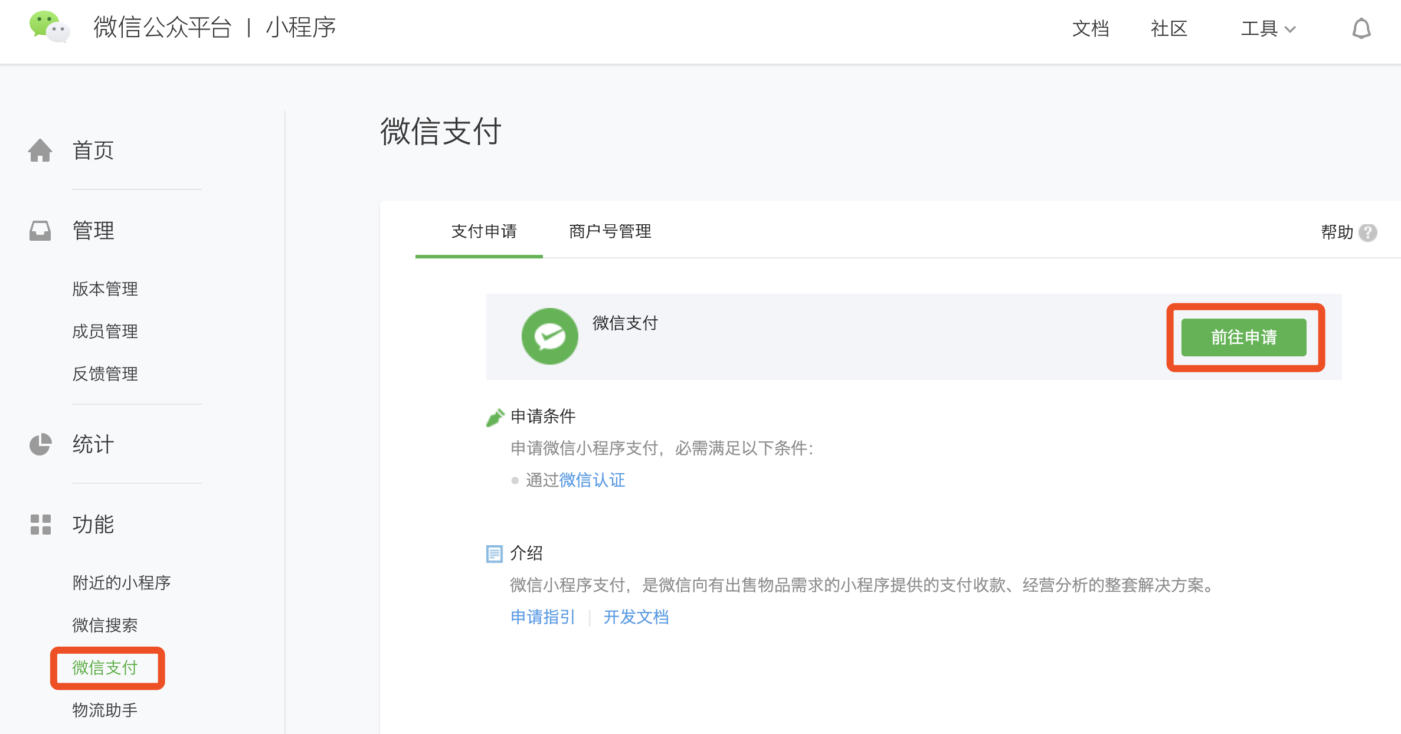Viewport: 1401px width, 734px height.
Task: Open the 开发文档 link
Action: coord(636,617)
